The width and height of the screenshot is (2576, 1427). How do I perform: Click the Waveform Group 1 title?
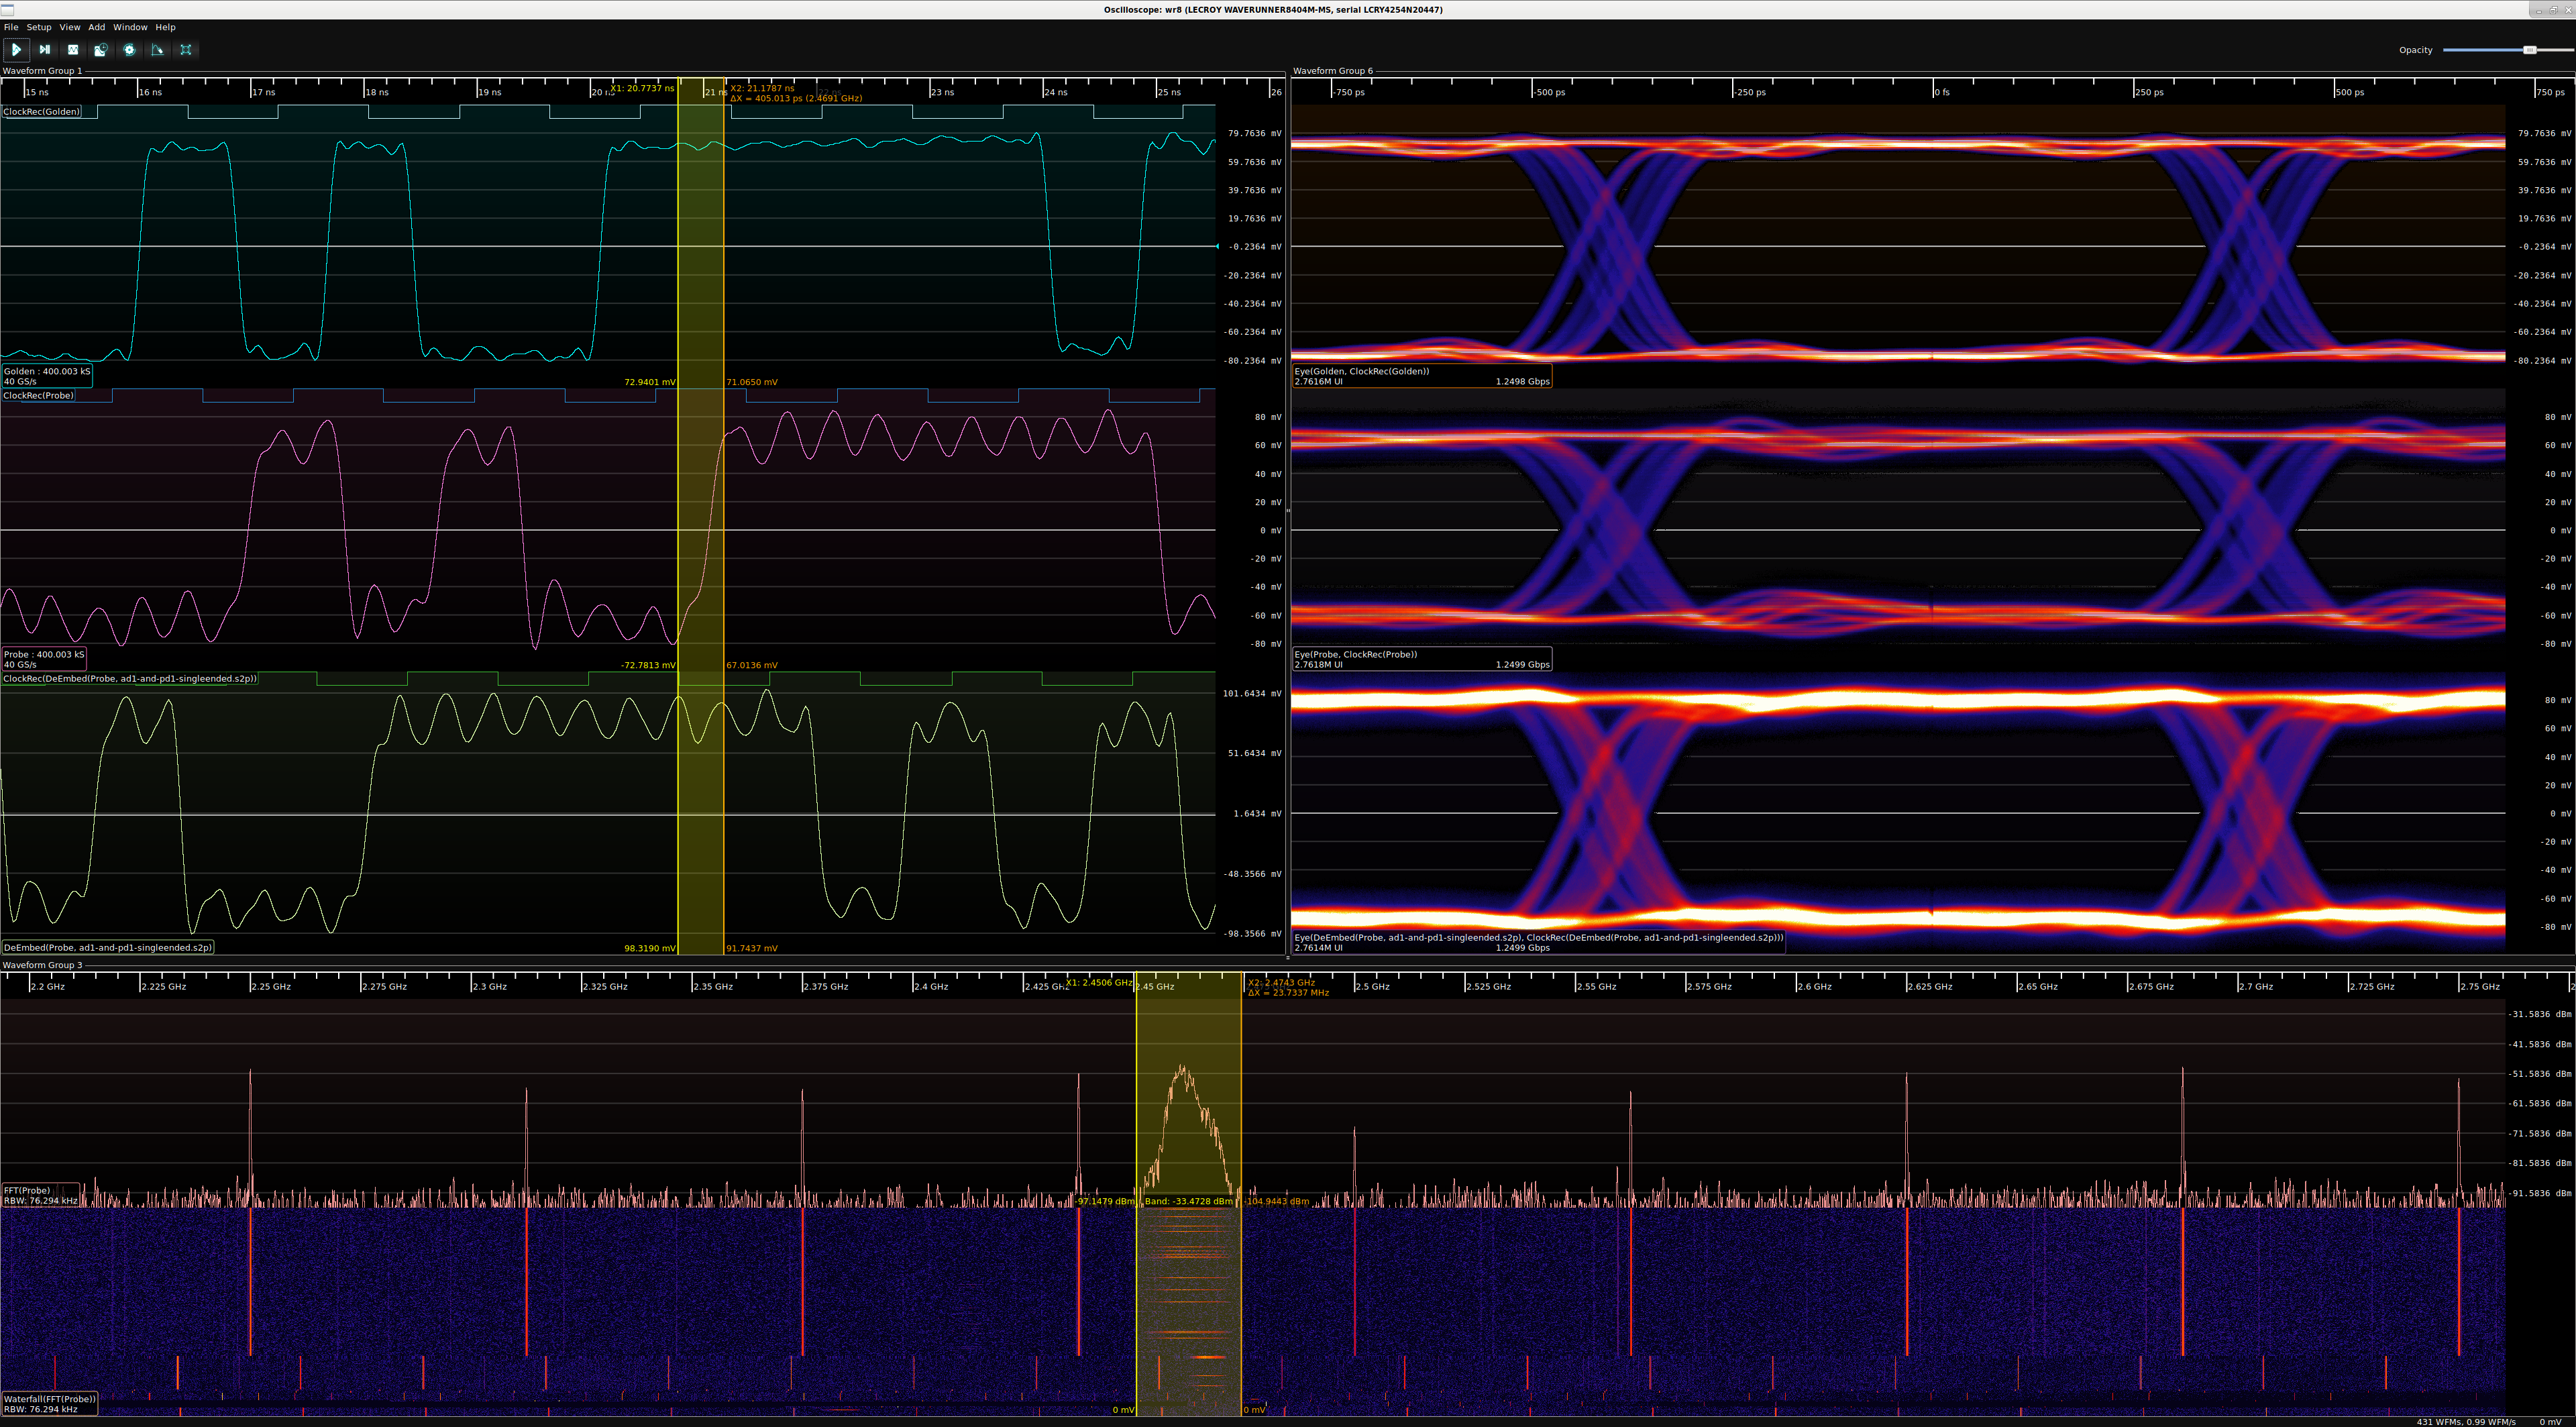coord(42,71)
